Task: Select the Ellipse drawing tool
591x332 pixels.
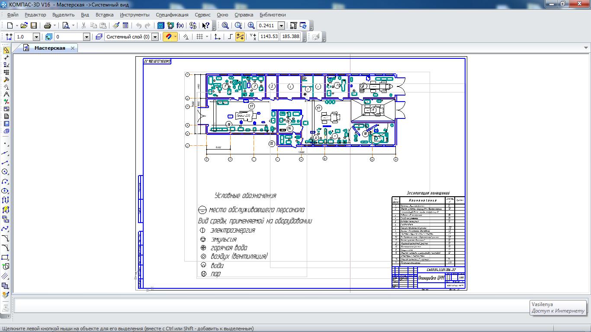Action: 6,191
